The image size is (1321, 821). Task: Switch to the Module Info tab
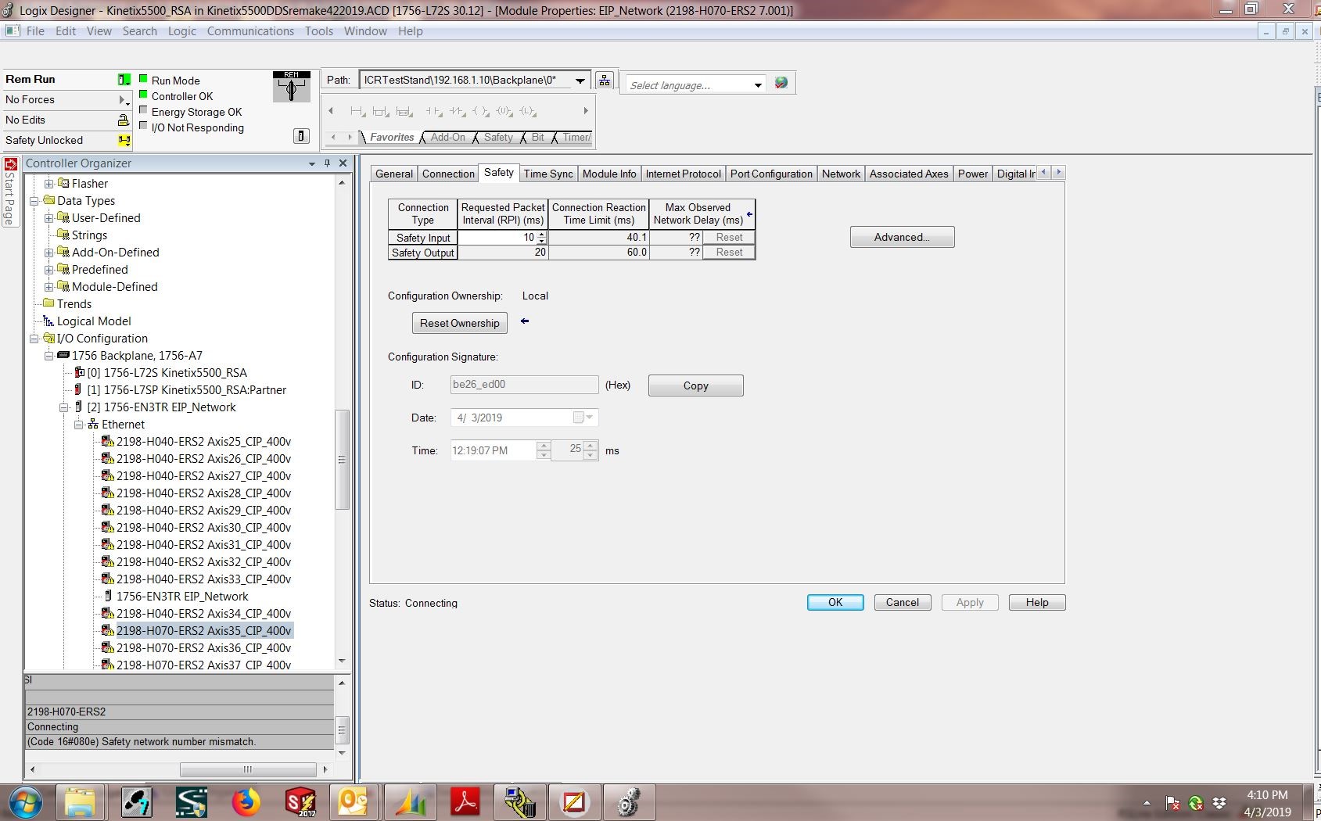[609, 174]
